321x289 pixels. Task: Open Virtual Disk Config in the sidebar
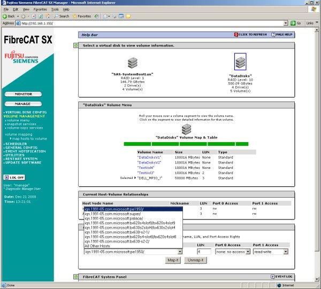[x=26, y=112]
